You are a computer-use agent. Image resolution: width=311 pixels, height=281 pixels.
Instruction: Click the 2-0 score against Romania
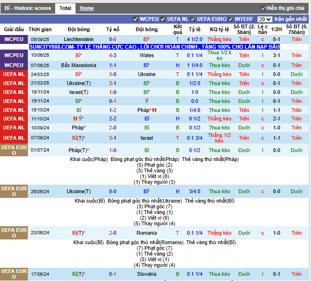pyautogui.click(x=113, y=233)
